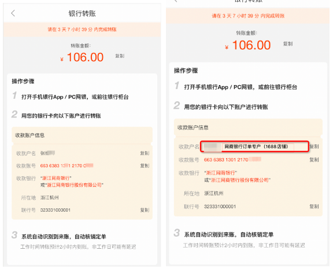Click 浙江杭州 location in right screen
The image size is (333, 269).
[214, 193]
